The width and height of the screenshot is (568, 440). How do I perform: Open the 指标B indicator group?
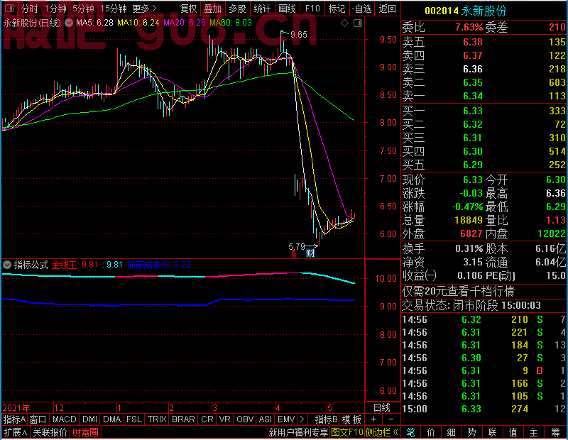[327, 419]
